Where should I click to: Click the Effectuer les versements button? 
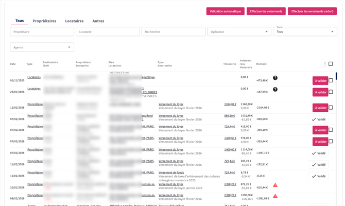[x=266, y=11]
